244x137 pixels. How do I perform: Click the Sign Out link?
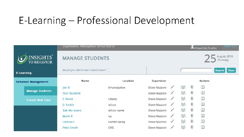[x=230, y=46]
